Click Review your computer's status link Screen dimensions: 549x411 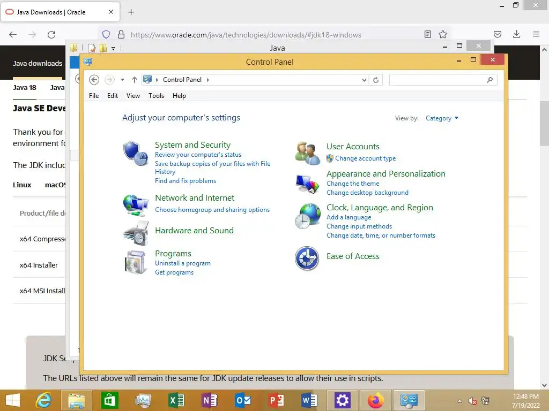pos(198,155)
